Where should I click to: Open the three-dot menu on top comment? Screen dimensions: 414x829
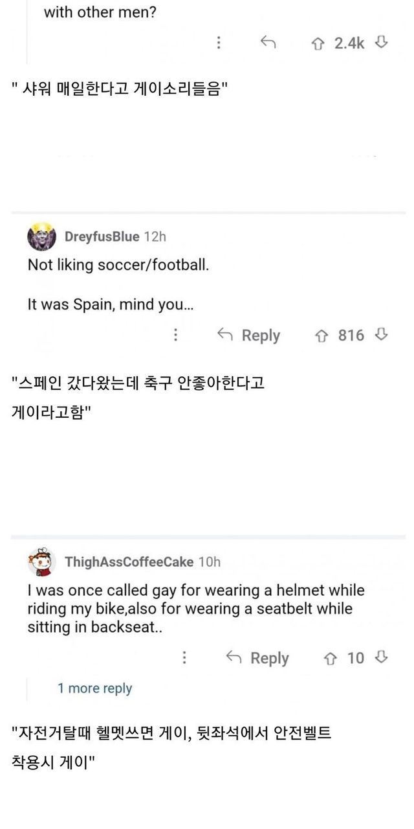point(219,43)
